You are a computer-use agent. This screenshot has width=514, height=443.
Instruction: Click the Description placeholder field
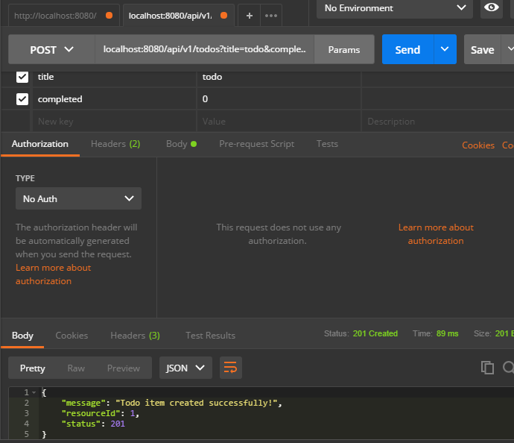437,122
